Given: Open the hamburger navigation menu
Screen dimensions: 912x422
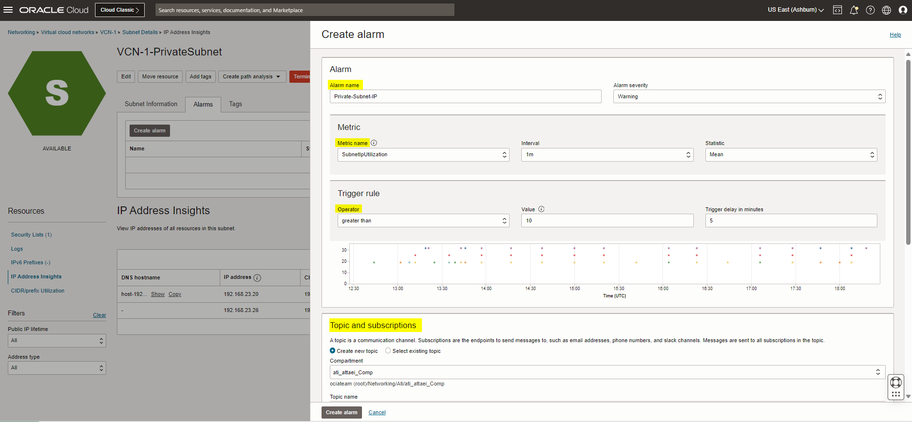Looking at the screenshot, I should tap(8, 10).
